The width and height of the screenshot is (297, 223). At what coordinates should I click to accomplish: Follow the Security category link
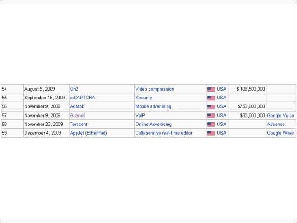143,98
